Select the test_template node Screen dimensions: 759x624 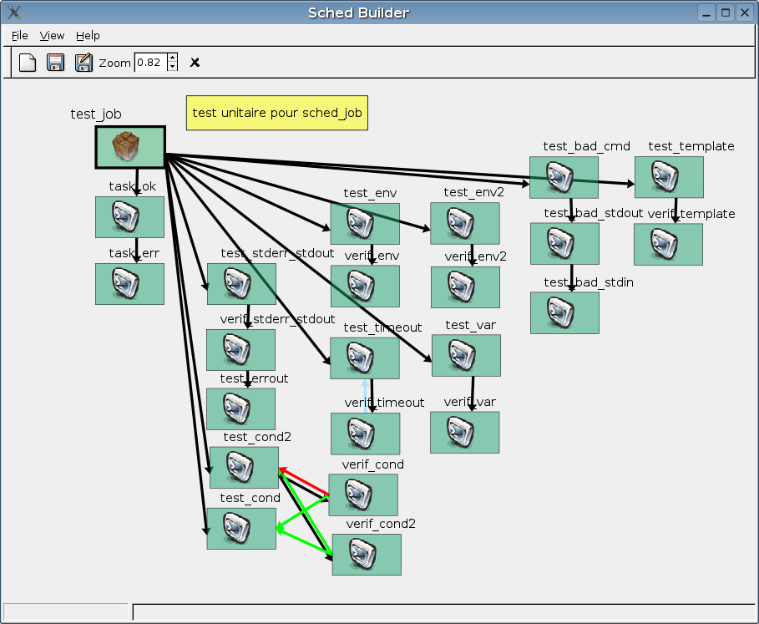[x=669, y=177]
